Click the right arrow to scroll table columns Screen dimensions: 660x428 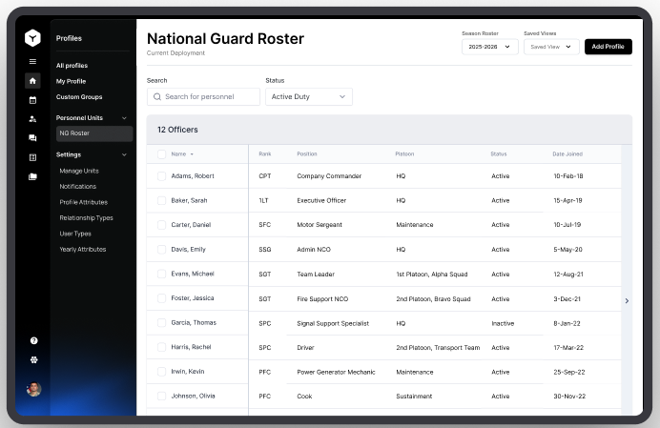(627, 300)
